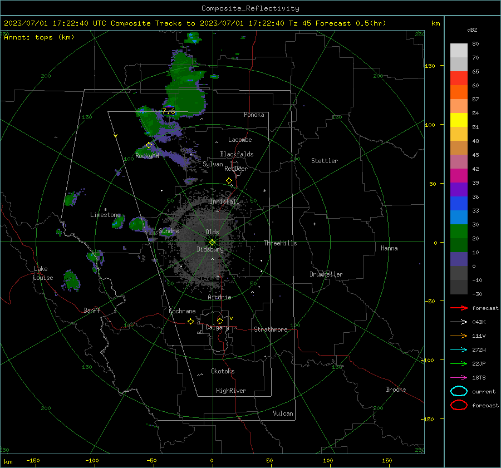Click the Airdrie city label
Image resolution: width=501 pixels, height=468 pixels.
click(x=219, y=297)
